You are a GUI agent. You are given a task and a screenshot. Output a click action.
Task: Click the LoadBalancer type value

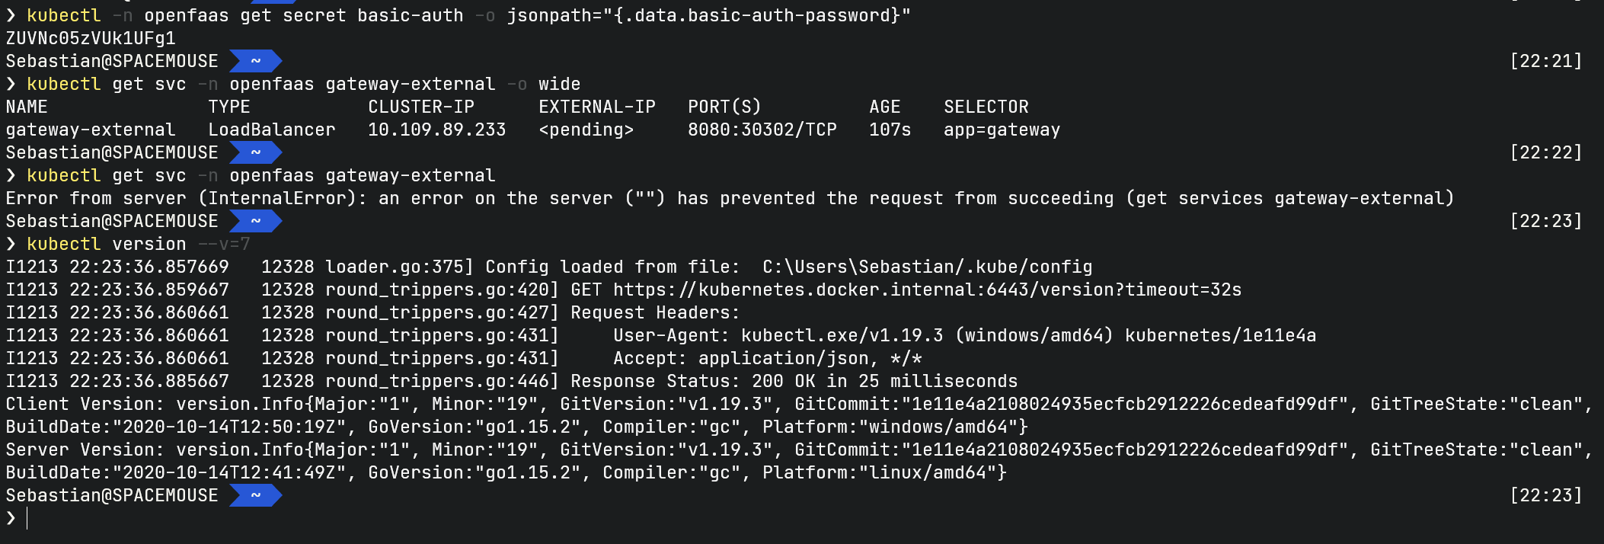272,130
